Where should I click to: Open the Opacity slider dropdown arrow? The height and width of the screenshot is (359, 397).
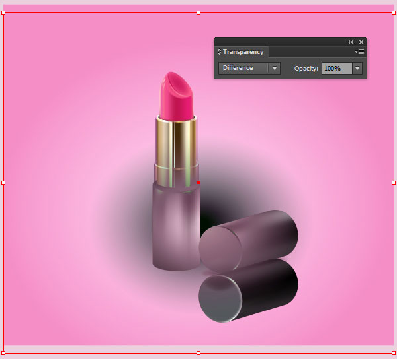click(357, 68)
